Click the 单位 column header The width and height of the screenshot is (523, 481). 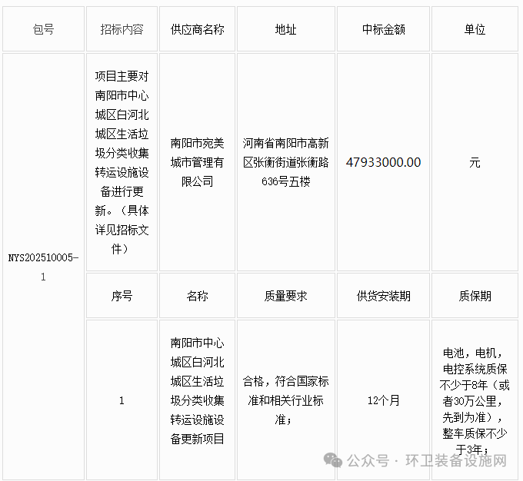tap(475, 29)
